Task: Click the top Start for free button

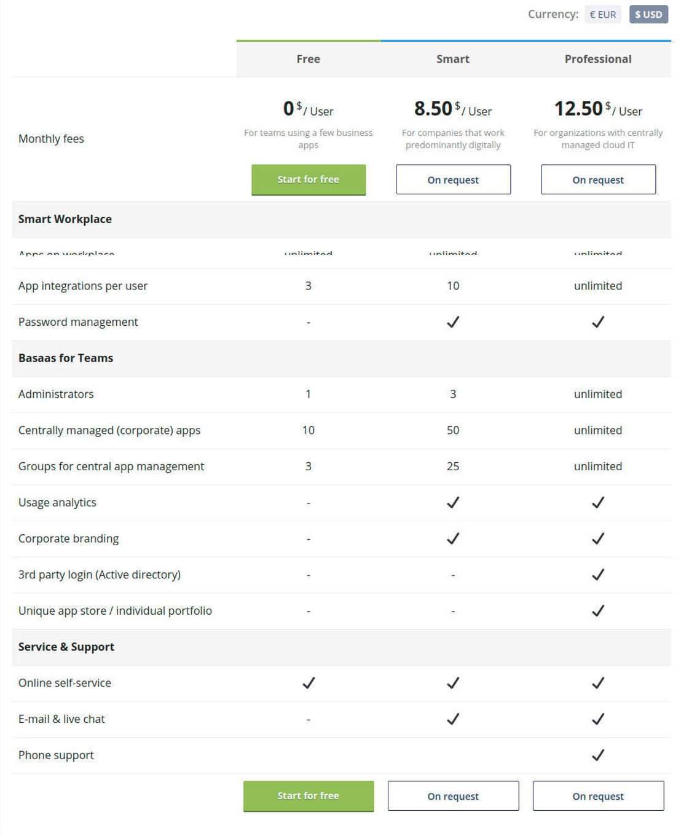Action: 309,179
